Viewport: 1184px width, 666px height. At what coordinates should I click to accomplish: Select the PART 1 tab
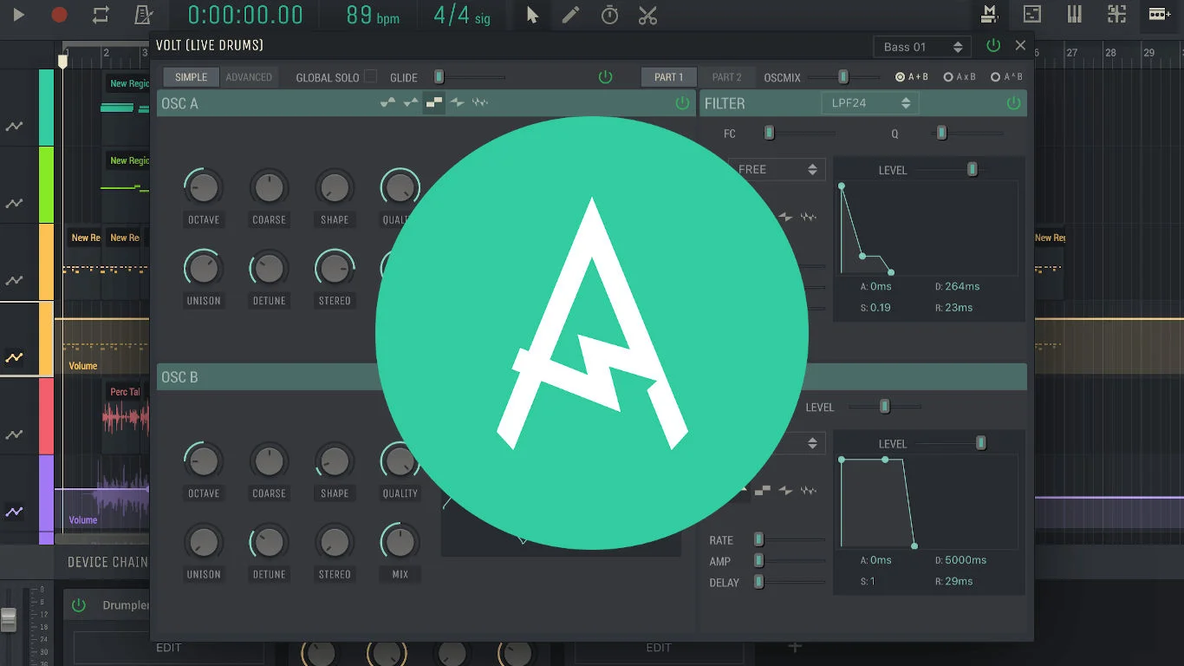pyautogui.click(x=668, y=77)
